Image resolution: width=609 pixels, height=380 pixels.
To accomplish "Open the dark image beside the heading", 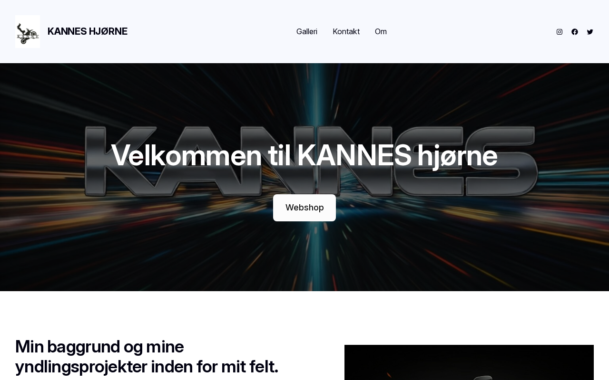I will pyautogui.click(x=469, y=362).
